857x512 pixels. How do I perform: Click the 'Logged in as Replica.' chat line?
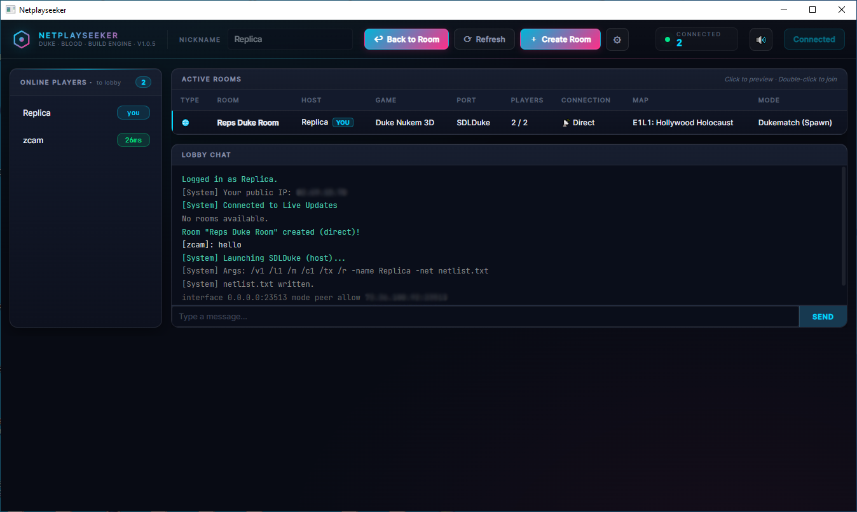(230, 179)
